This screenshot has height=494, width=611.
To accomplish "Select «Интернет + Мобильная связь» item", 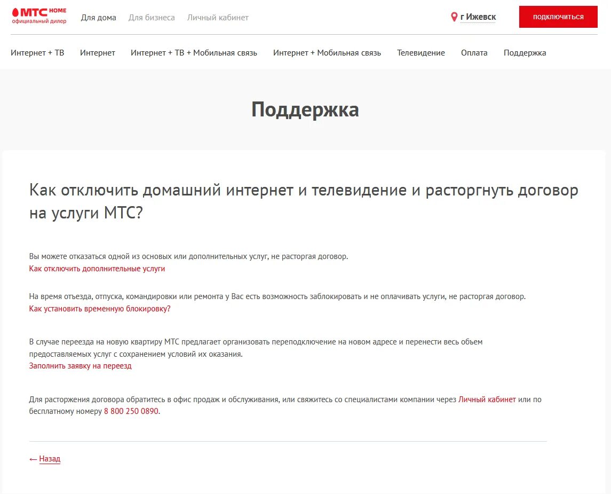I will tap(327, 53).
